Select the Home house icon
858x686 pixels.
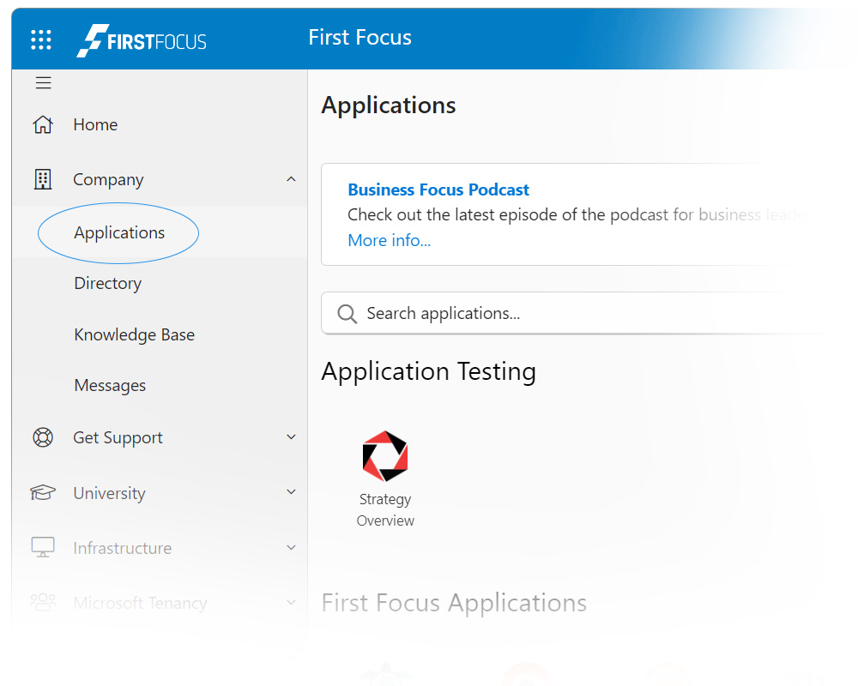click(42, 124)
